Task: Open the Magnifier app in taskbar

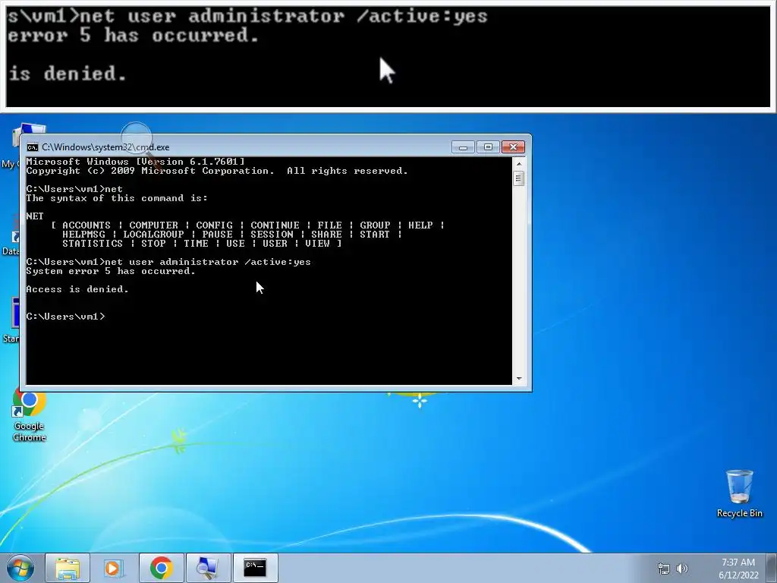Action: [x=207, y=568]
